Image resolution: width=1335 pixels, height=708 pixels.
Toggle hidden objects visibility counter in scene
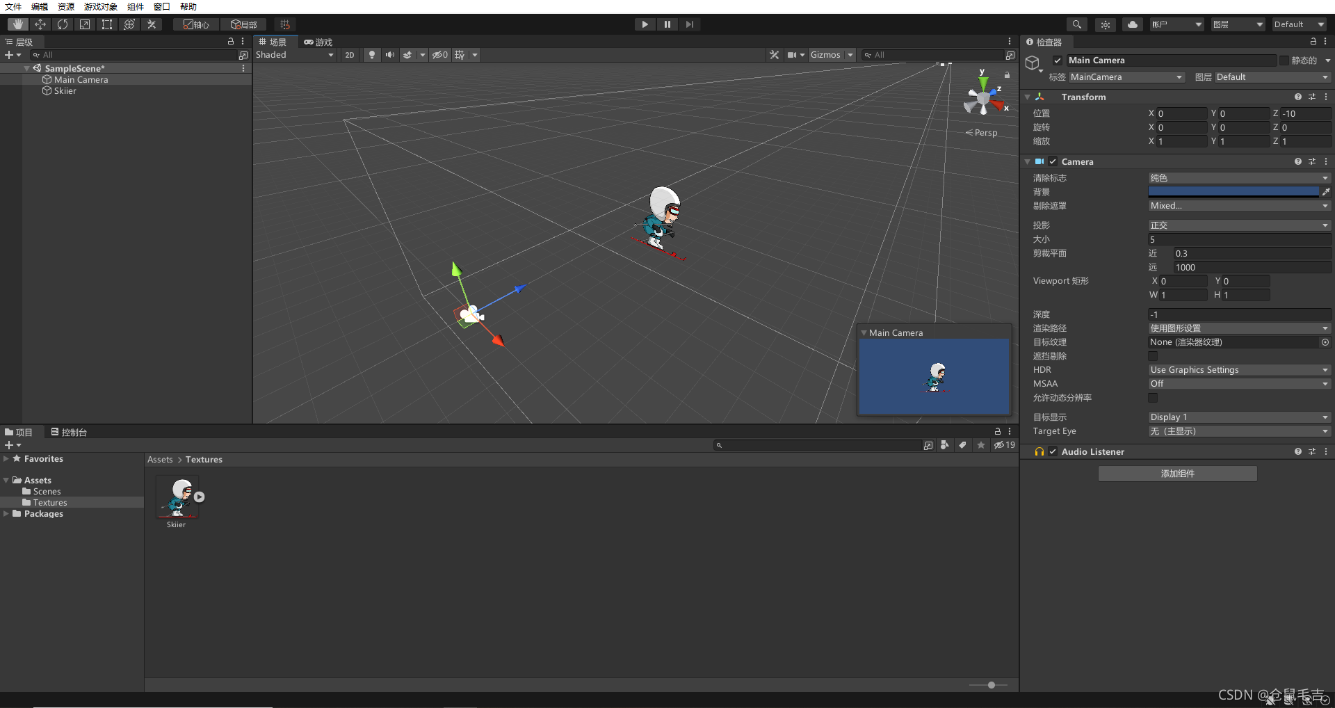click(x=440, y=55)
